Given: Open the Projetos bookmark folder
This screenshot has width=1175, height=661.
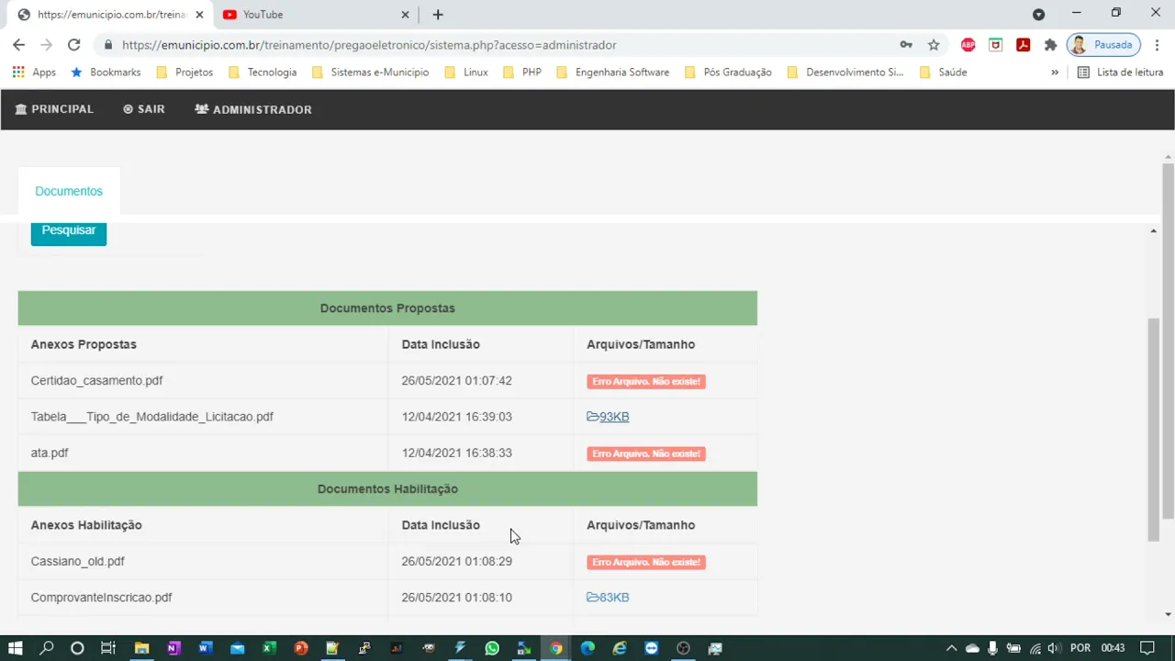Looking at the screenshot, I should (185, 73).
